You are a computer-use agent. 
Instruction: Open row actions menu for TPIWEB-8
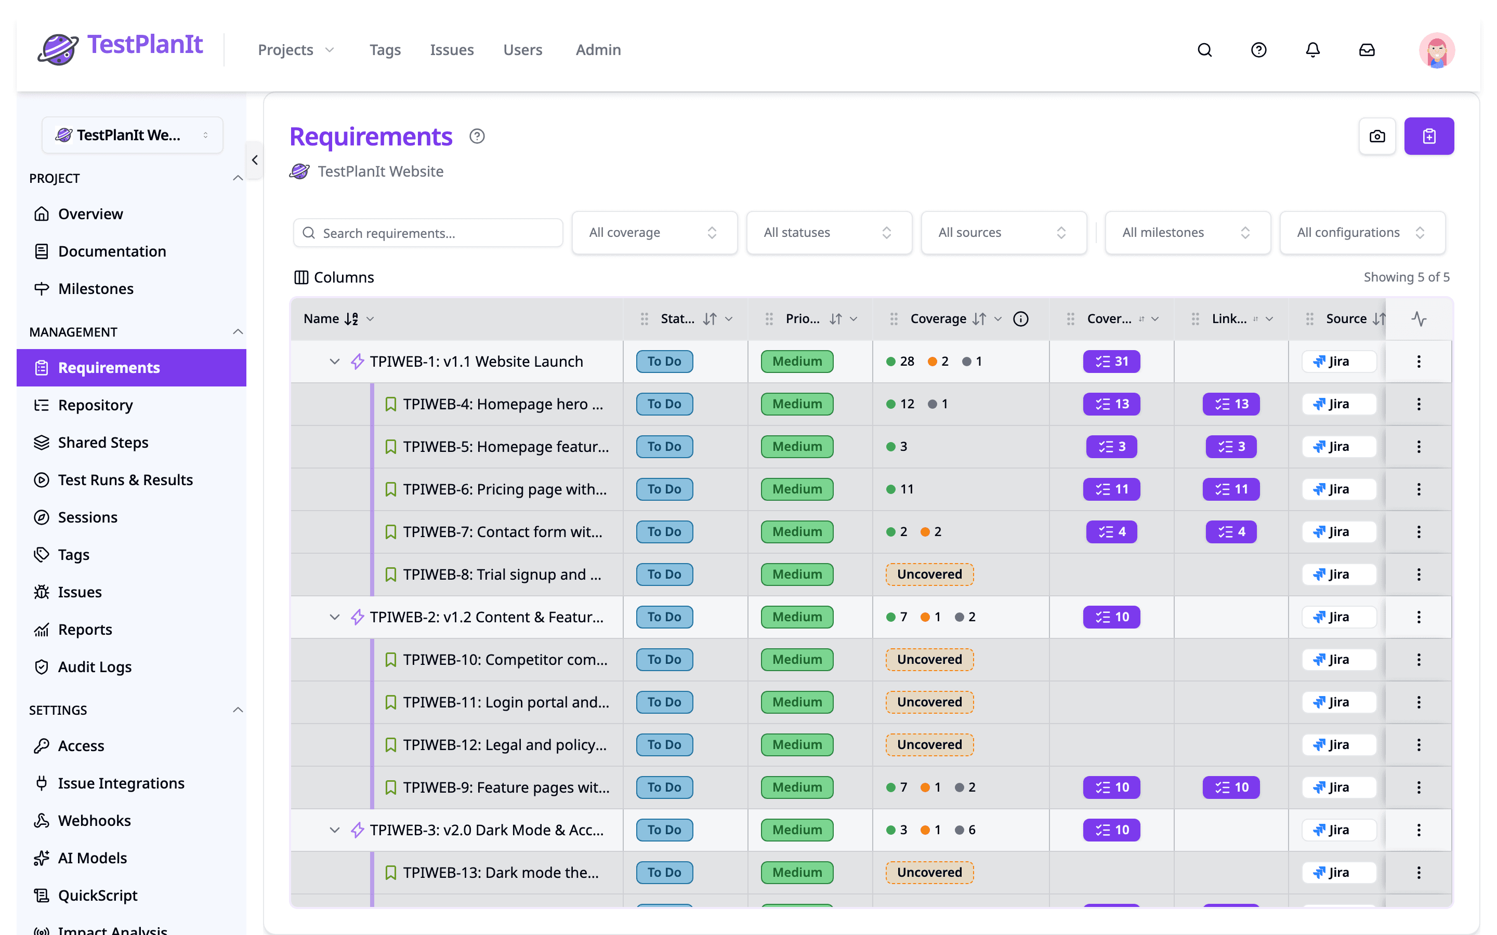(1419, 575)
